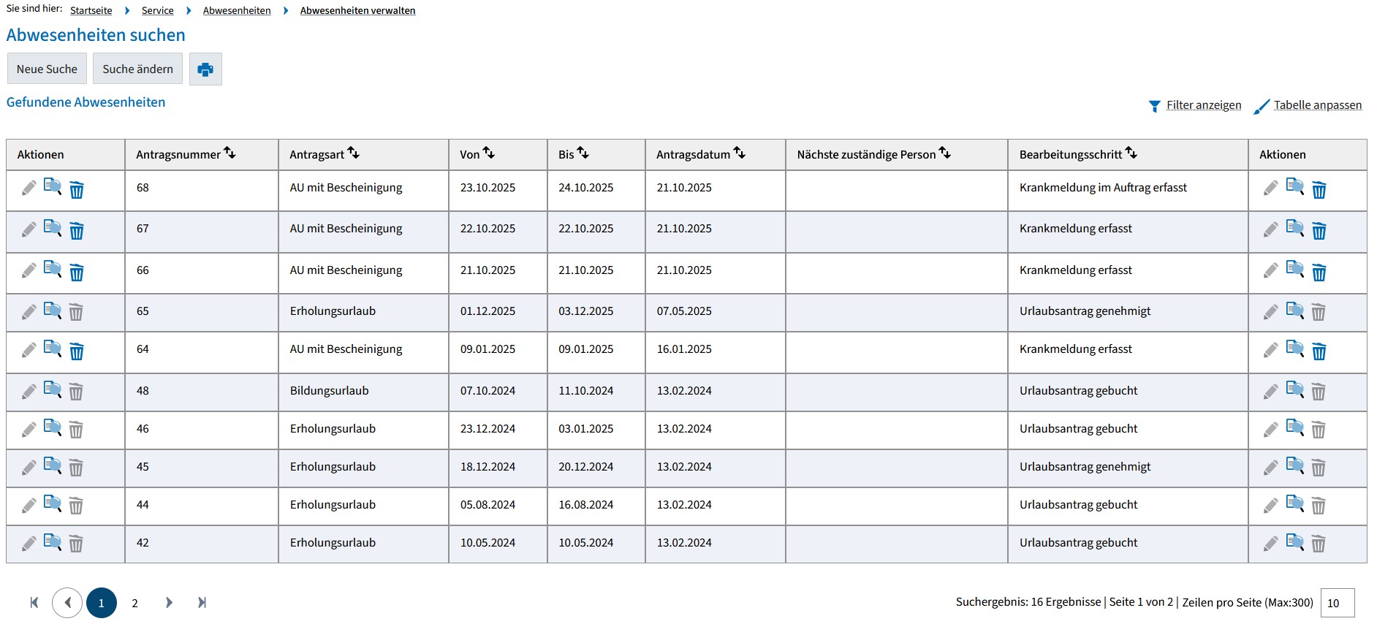Sort table by Antragsnummer column

[x=229, y=153]
